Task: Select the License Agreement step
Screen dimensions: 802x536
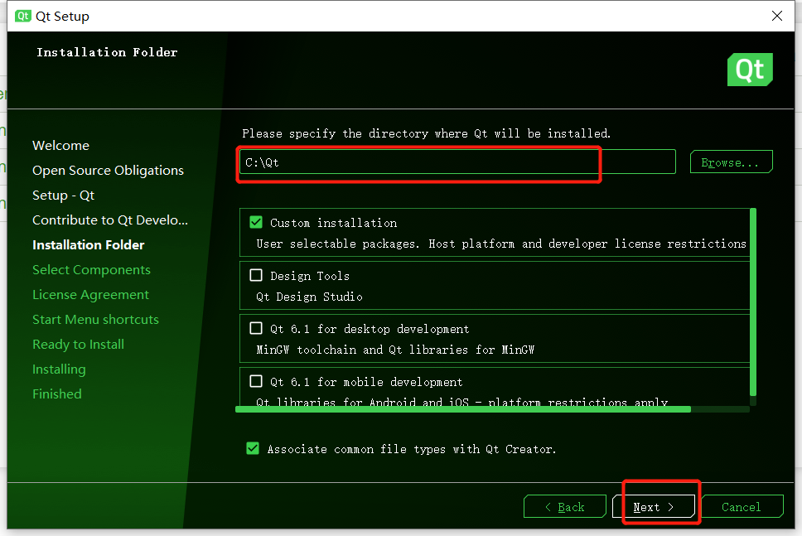Action: 90,295
